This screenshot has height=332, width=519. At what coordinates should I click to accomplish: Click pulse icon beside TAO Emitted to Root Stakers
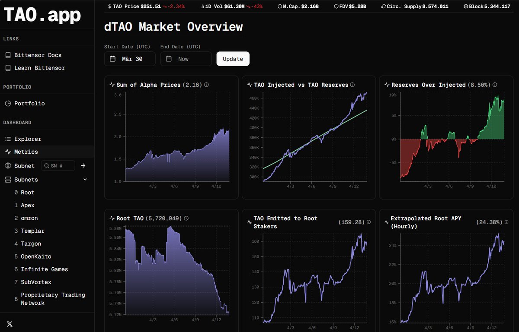point(250,222)
